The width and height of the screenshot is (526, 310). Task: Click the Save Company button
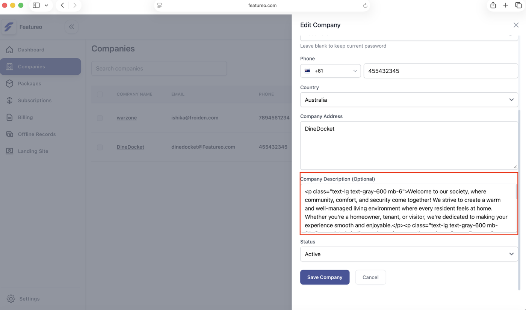pos(325,277)
